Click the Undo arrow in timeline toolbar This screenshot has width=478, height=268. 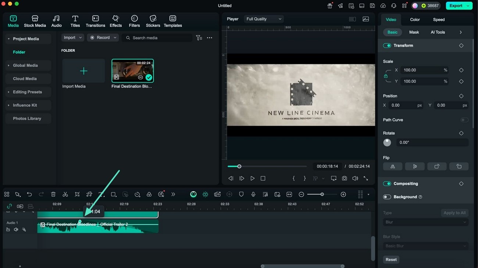[x=29, y=194]
